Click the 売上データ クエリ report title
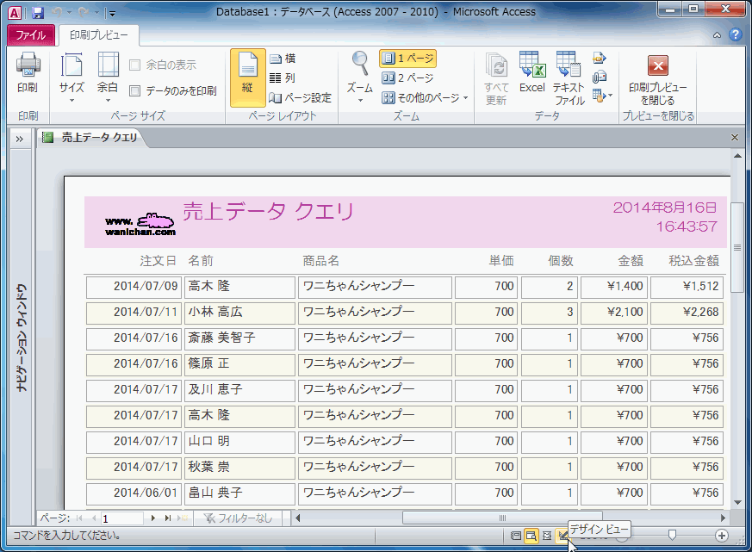The width and height of the screenshot is (752, 552). tap(268, 211)
